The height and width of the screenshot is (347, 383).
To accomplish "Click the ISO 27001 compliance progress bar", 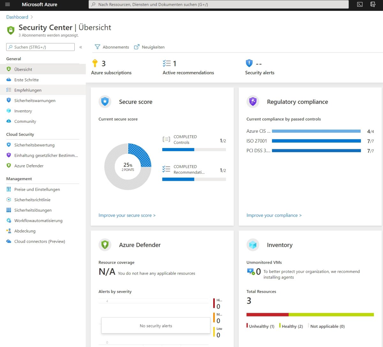I will [x=316, y=141].
